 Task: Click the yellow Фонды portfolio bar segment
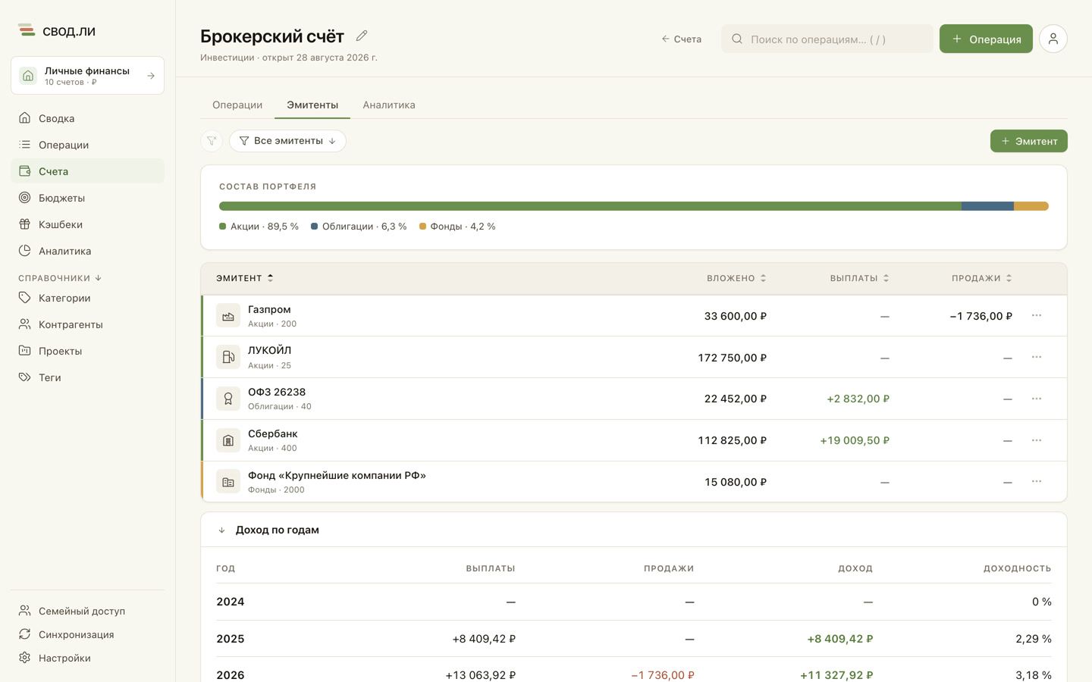pyautogui.click(x=1031, y=206)
